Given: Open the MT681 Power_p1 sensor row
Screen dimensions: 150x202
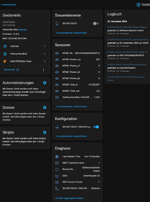Looking at the screenshot, I should (x=77, y=66).
